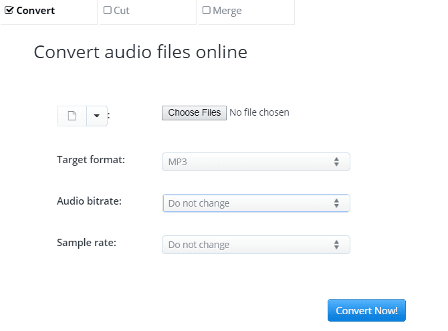Screen dimensions: 448x331
Task: Click the "No file chosen" text
Action: click(x=259, y=112)
